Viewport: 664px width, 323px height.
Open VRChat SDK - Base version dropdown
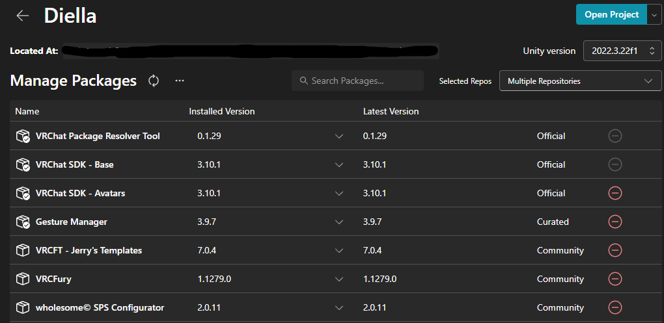[x=339, y=164]
